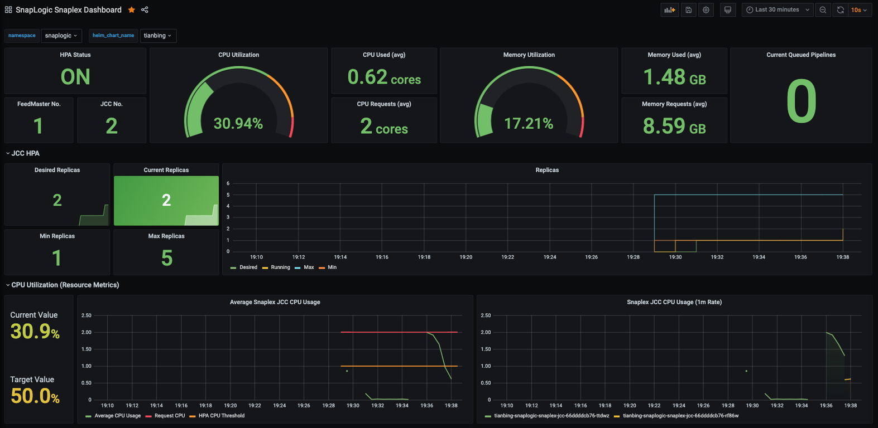Open dashboard settings gear
Screen dimensions: 878x428
coord(706,10)
